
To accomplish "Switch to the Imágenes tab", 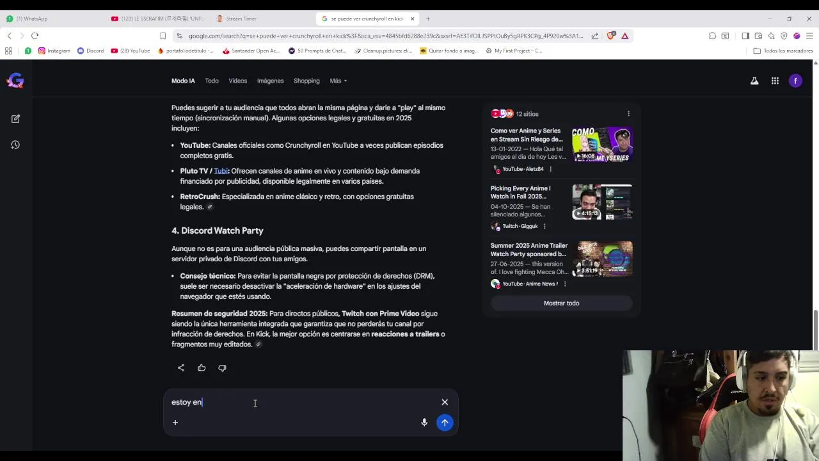I will pos(270,81).
